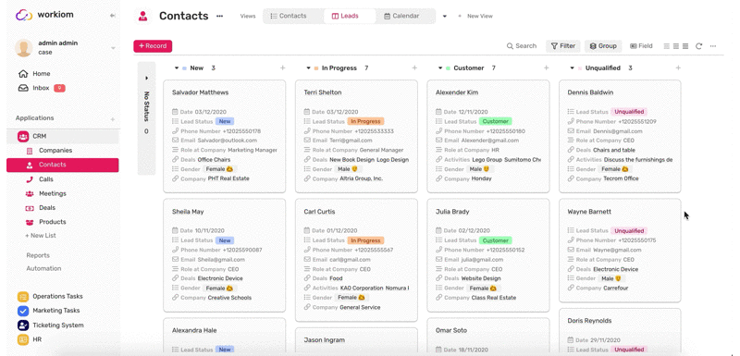Click Customer status tag on Alexender Kim
This screenshot has width=740, height=356.
pos(495,122)
